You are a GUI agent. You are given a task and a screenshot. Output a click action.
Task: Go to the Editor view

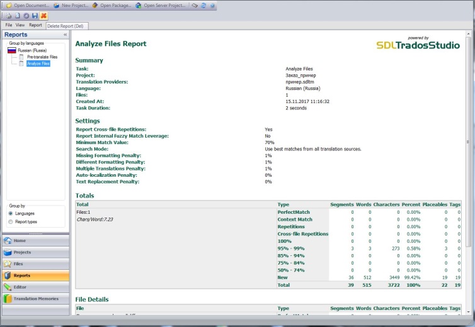(x=20, y=287)
